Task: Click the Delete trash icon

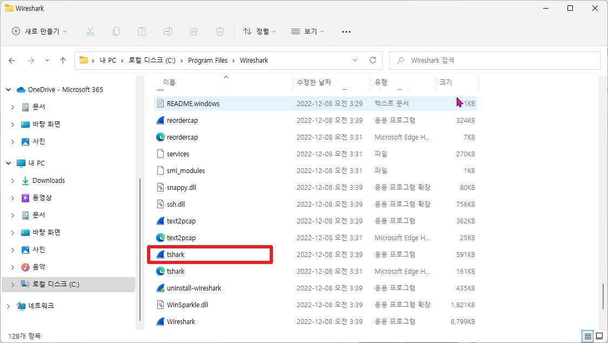Action: coord(220,31)
